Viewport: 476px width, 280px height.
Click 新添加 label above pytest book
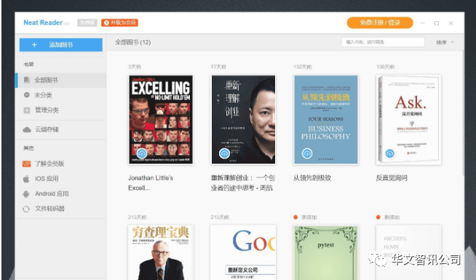309,217
